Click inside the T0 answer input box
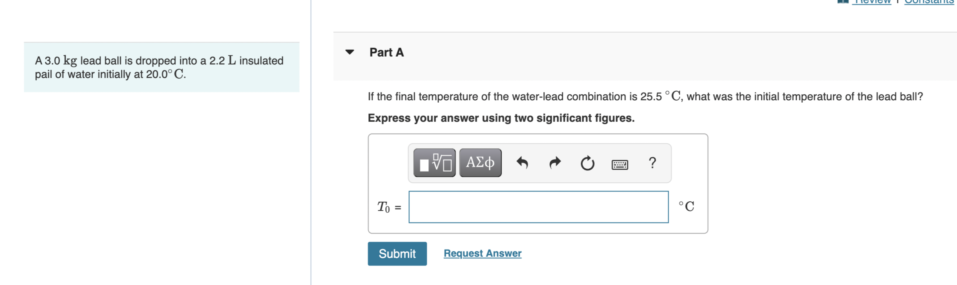 538,207
